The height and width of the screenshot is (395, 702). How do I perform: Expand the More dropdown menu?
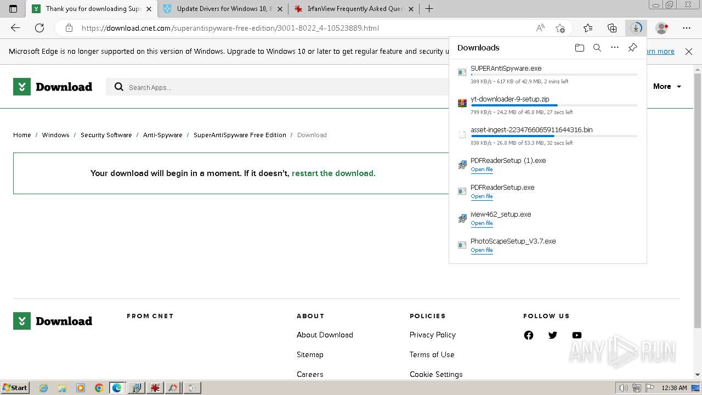pos(667,87)
